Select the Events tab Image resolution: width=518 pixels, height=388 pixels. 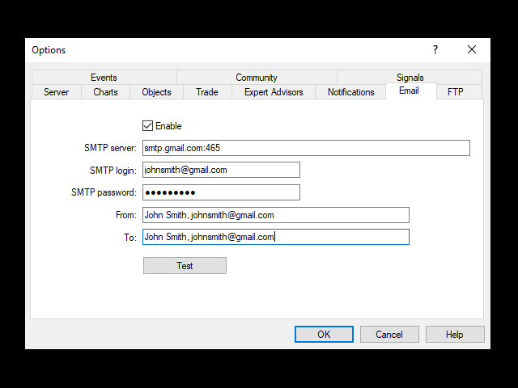[104, 78]
